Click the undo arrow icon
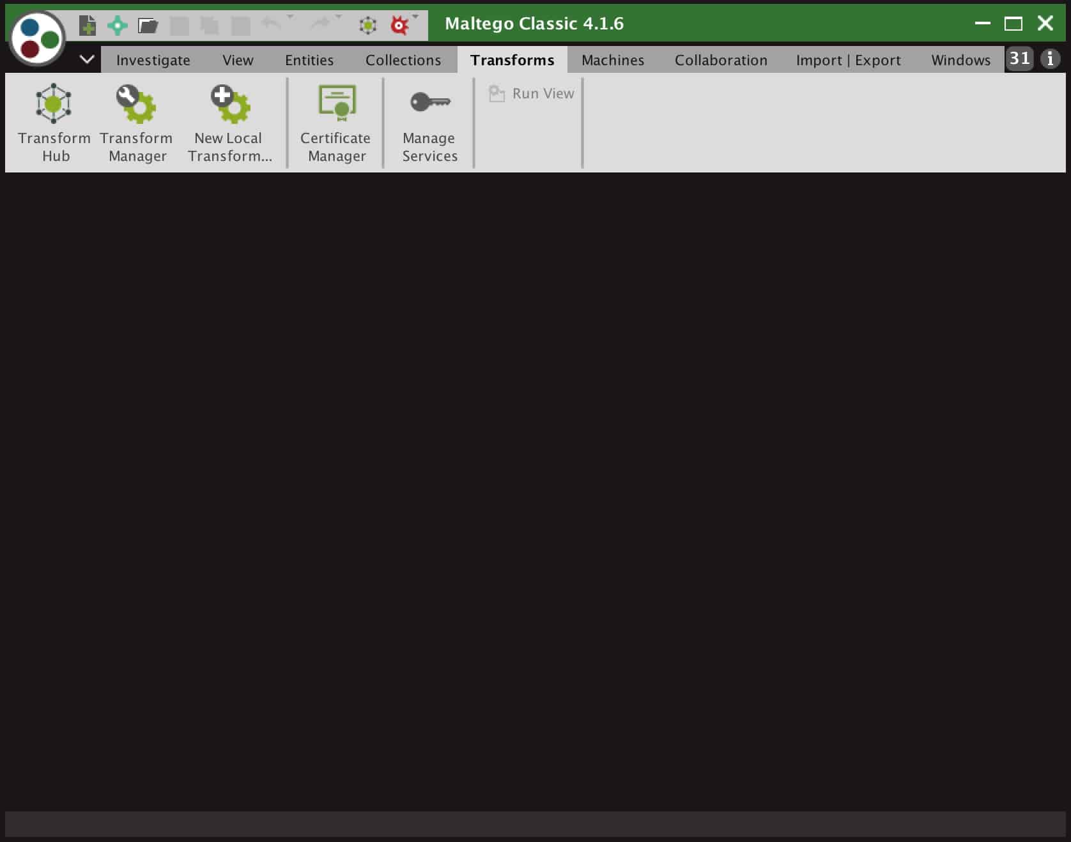The image size is (1071, 842). (272, 24)
